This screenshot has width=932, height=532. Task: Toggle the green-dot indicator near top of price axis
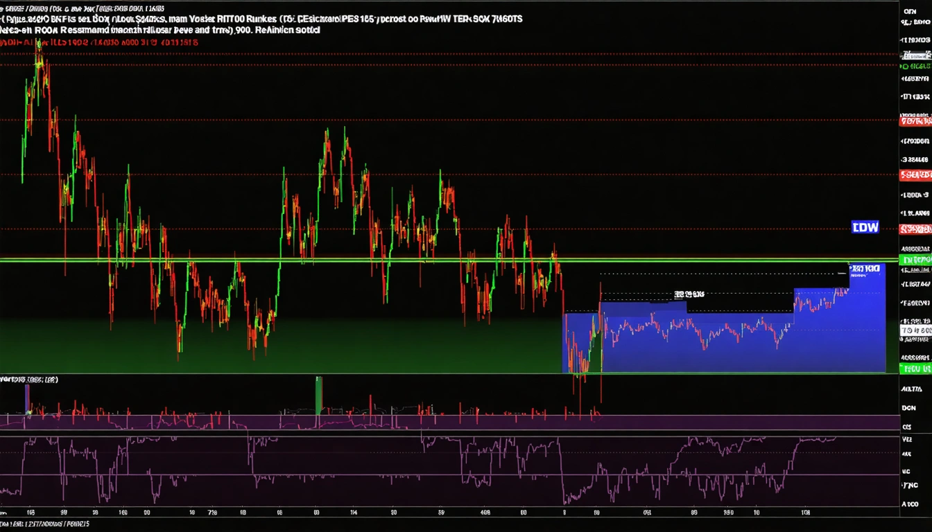915,66
